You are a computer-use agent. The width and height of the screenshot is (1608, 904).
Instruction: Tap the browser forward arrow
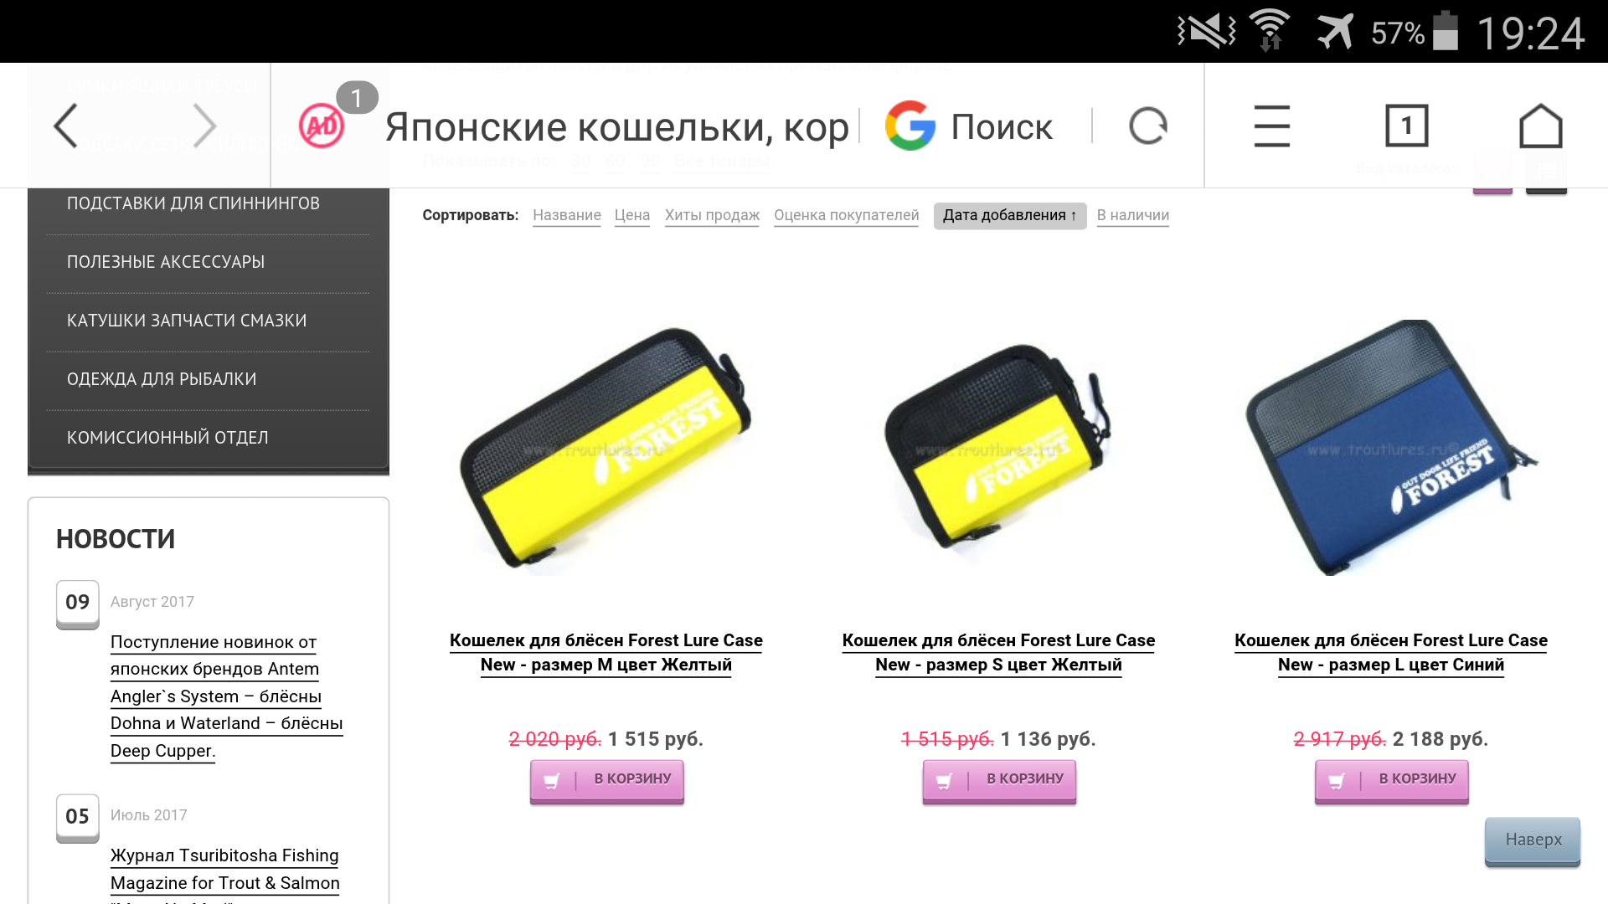point(204,126)
